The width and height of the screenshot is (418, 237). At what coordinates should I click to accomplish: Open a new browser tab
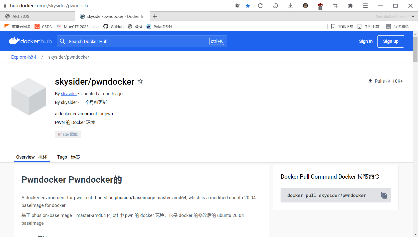pyautogui.click(x=155, y=16)
